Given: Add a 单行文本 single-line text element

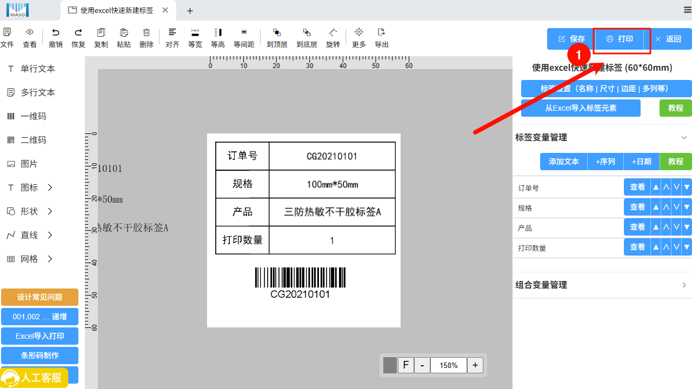Looking at the screenshot, I should click(31, 69).
